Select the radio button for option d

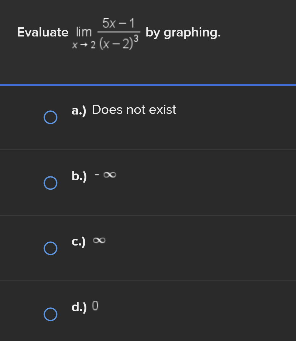pyautogui.click(x=50, y=314)
